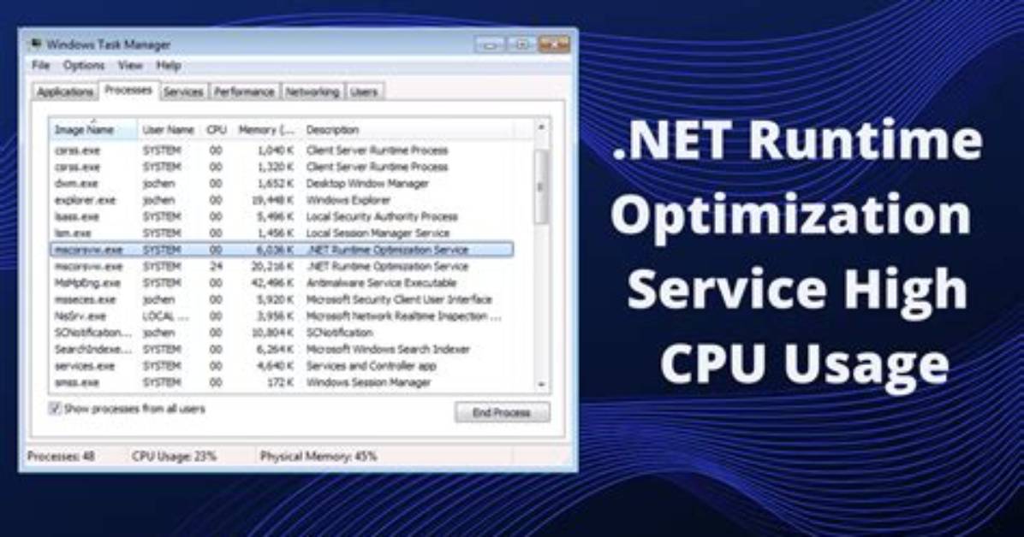Viewport: 1024px width, 537px height.
Task: Select the lsass.exe process
Action: click(x=282, y=216)
